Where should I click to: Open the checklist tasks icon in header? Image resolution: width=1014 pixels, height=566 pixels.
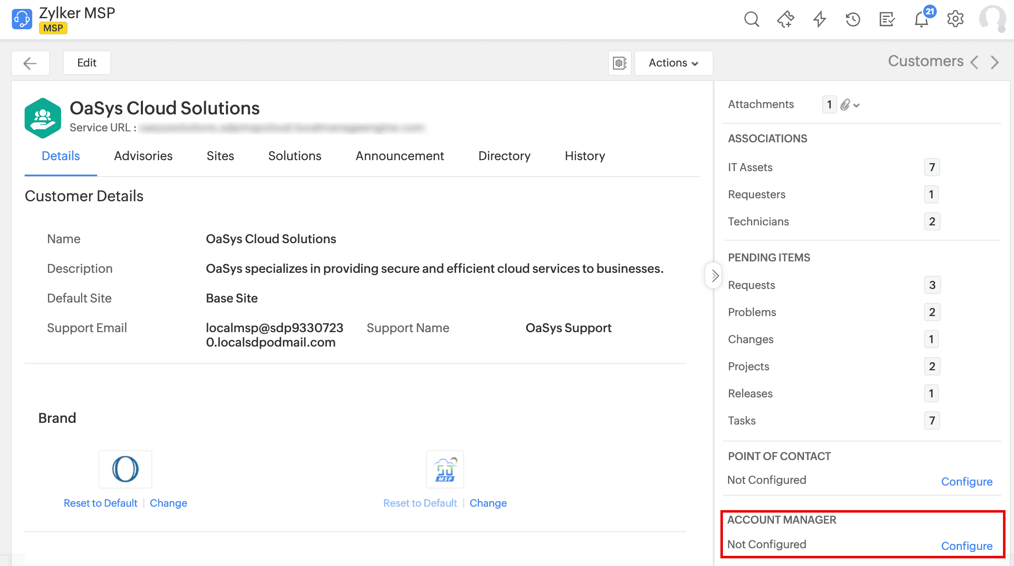(887, 19)
